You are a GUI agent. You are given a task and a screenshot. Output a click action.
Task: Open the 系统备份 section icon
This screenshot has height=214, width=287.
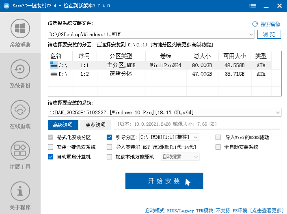coord(20,69)
